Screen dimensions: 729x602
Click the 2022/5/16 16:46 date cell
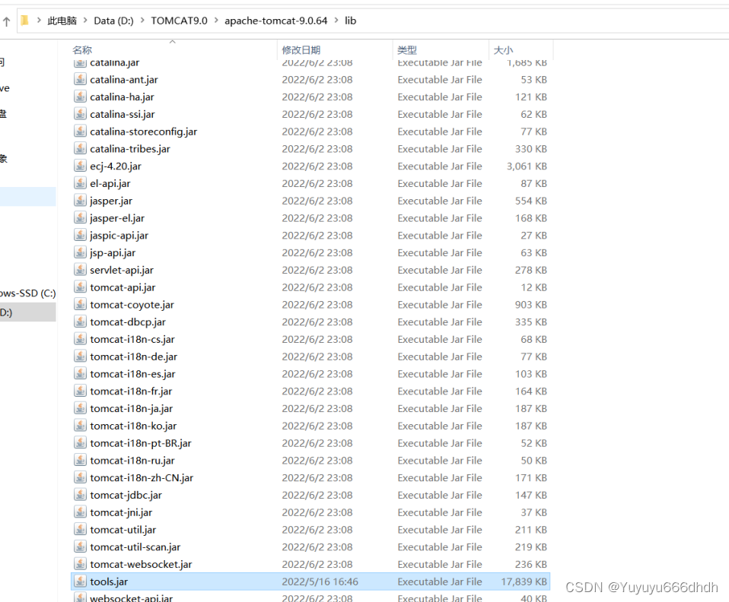320,581
